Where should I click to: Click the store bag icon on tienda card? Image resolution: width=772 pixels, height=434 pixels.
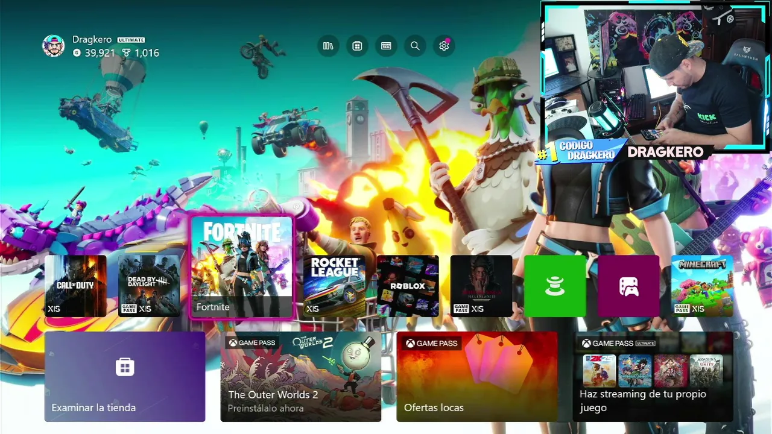[x=125, y=366]
